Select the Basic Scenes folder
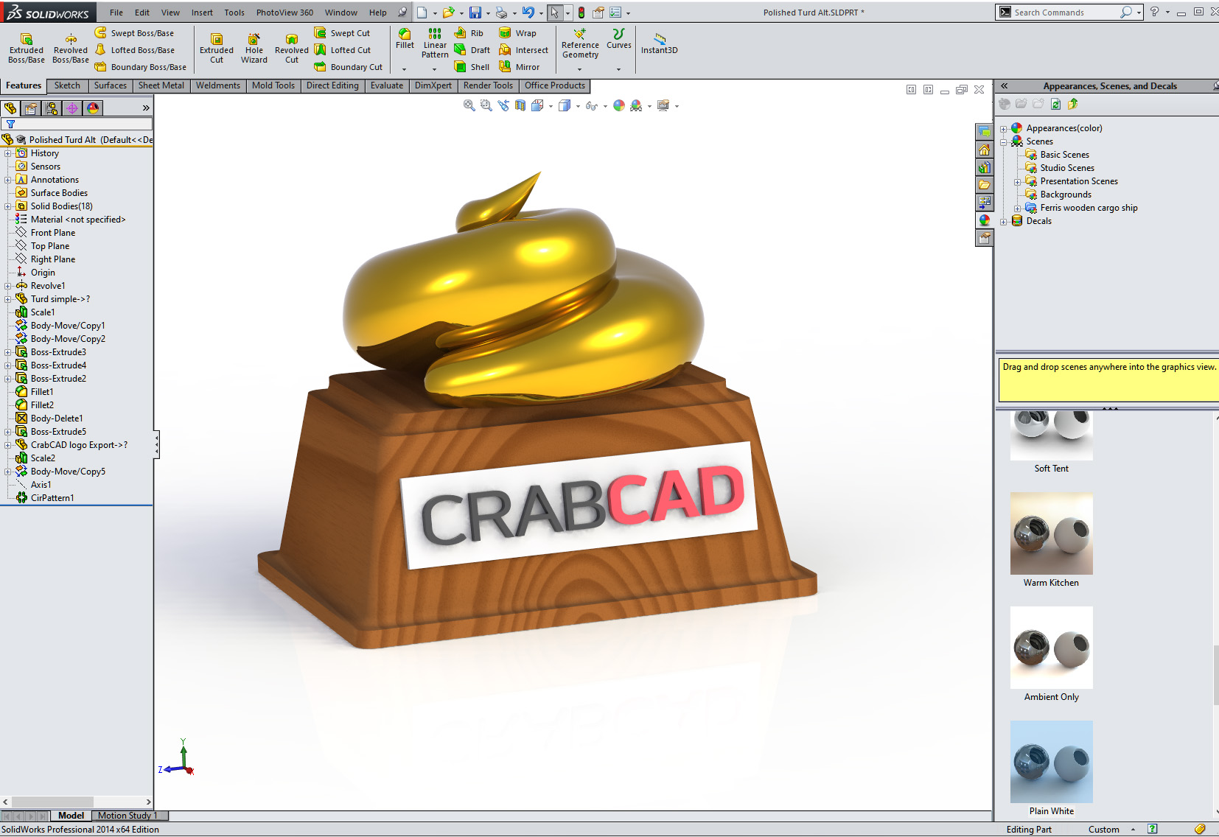The width and height of the screenshot is (1219, 837). (x=1064, y=155)
